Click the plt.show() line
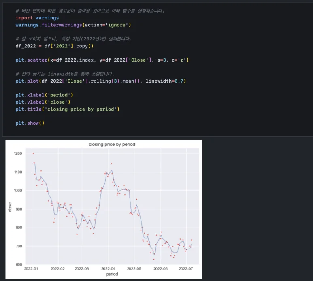Screen dimensions: 313x281 [30, 123]
